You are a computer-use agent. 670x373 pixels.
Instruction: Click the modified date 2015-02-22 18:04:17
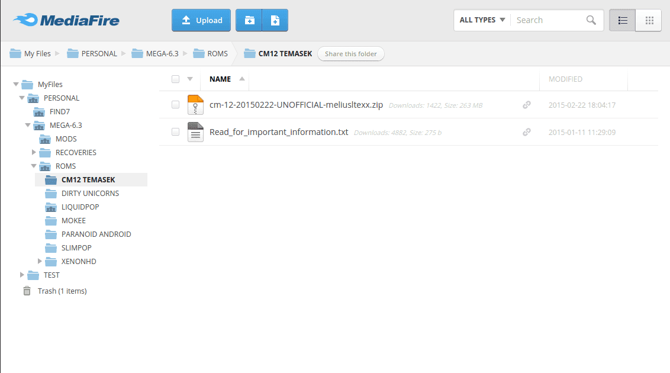[x=582, y=105]
